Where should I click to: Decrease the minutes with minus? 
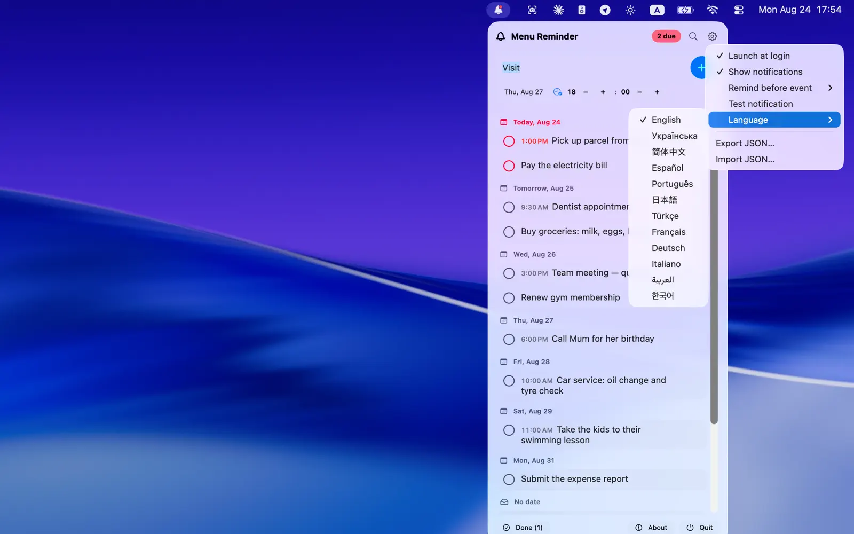tap(639, 92)
